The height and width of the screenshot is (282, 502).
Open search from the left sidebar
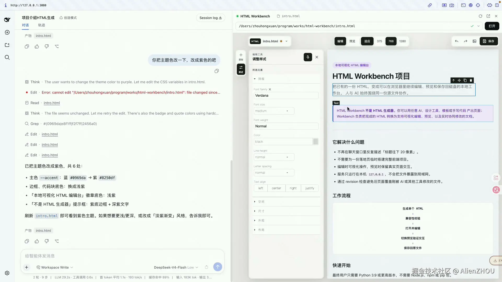pos(7,57)
